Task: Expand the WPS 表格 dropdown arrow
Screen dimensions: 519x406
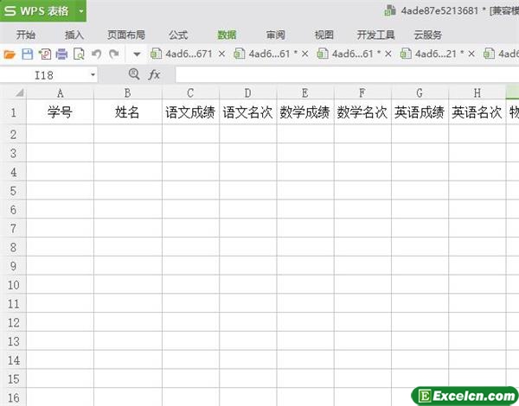Action: point(81,11)
